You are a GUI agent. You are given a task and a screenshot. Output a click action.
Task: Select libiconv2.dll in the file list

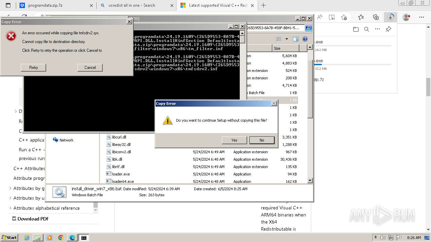click(x=121, y=152)
